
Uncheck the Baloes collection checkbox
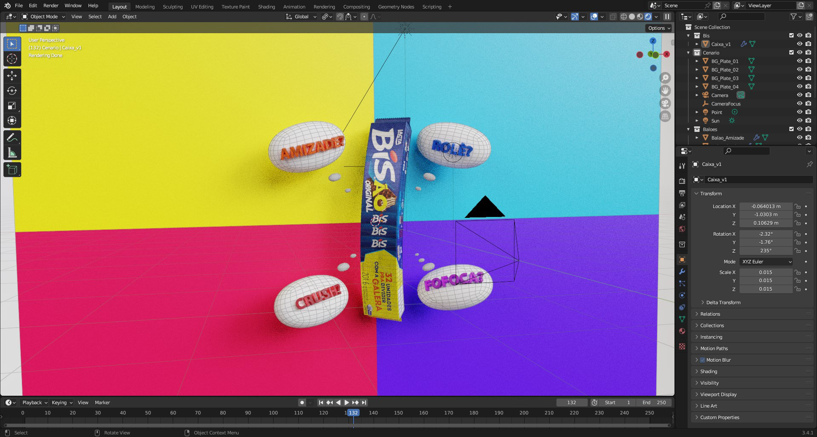tap(791, 129)
